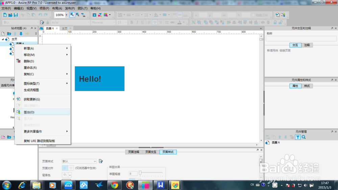
Task: Click the style editor icon beside default style
Action: pos(42,22)
